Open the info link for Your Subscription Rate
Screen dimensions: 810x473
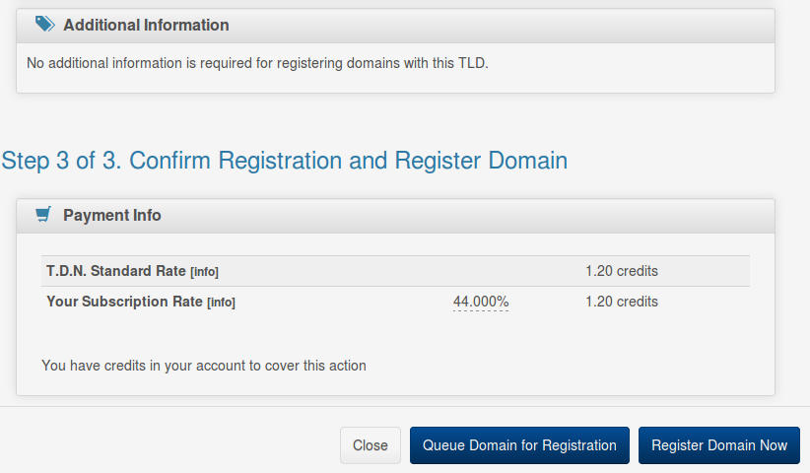click(221, 303)
